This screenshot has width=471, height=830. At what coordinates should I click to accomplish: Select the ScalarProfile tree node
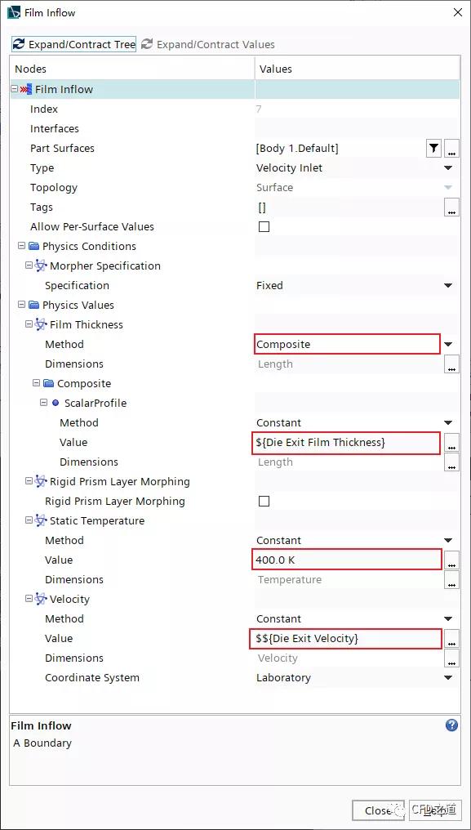click(96, 404)
